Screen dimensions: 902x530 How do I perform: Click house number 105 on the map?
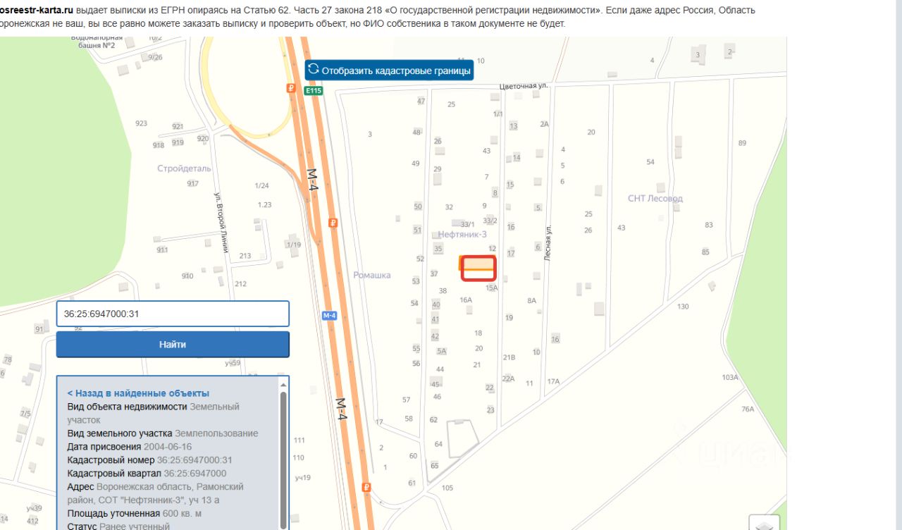[x=447, y=488]
